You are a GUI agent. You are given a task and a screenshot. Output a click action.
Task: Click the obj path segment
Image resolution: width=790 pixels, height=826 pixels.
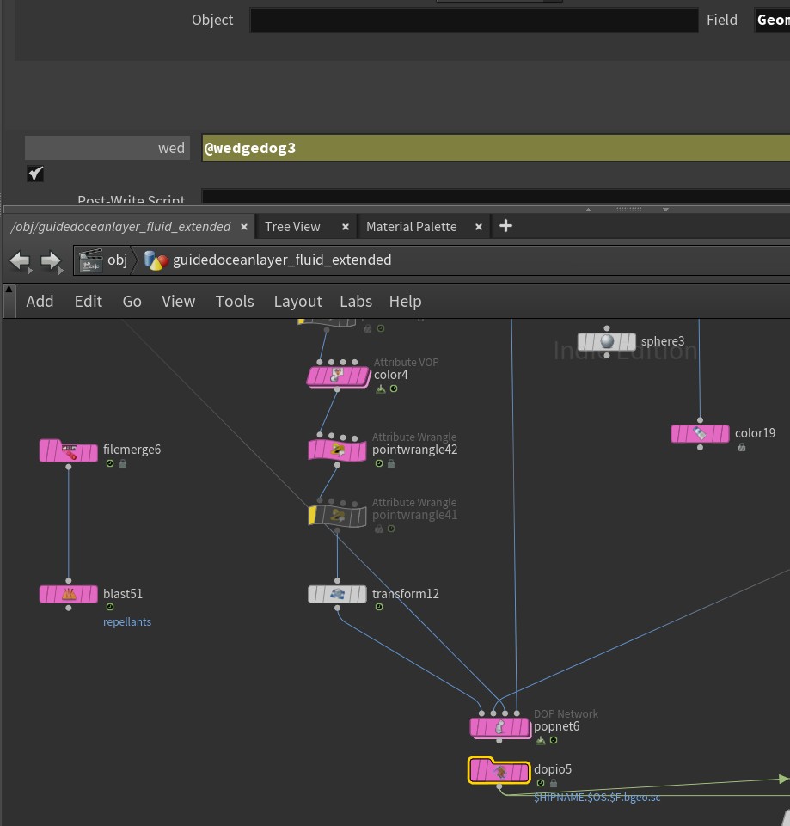(x=118, y=260)
